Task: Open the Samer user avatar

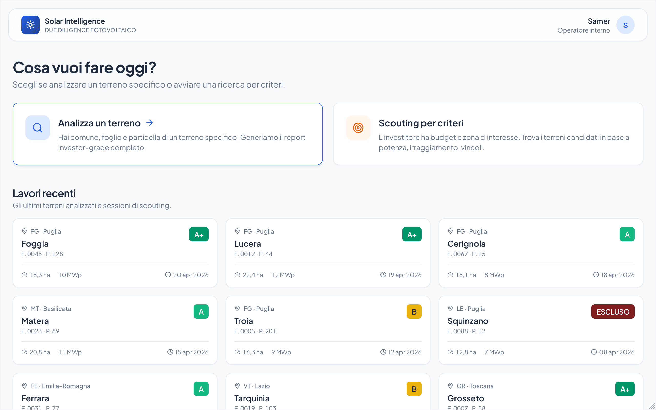Action: point(625,25)
